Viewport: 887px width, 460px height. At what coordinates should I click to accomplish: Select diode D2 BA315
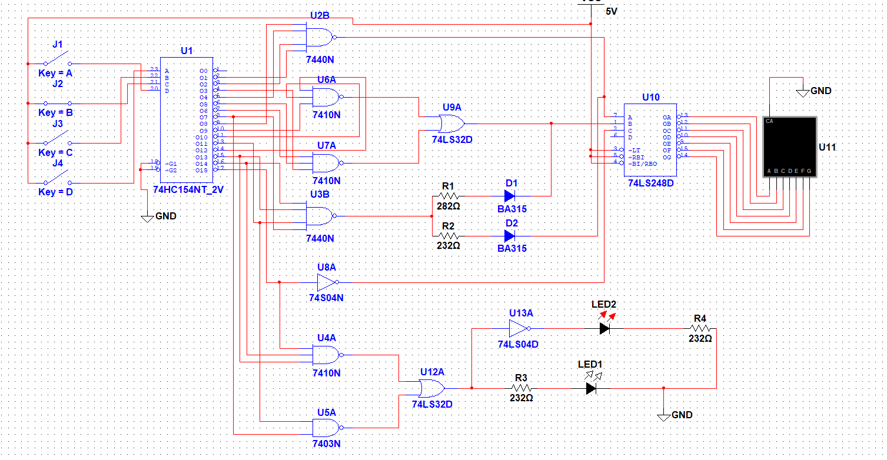(510, 235)
